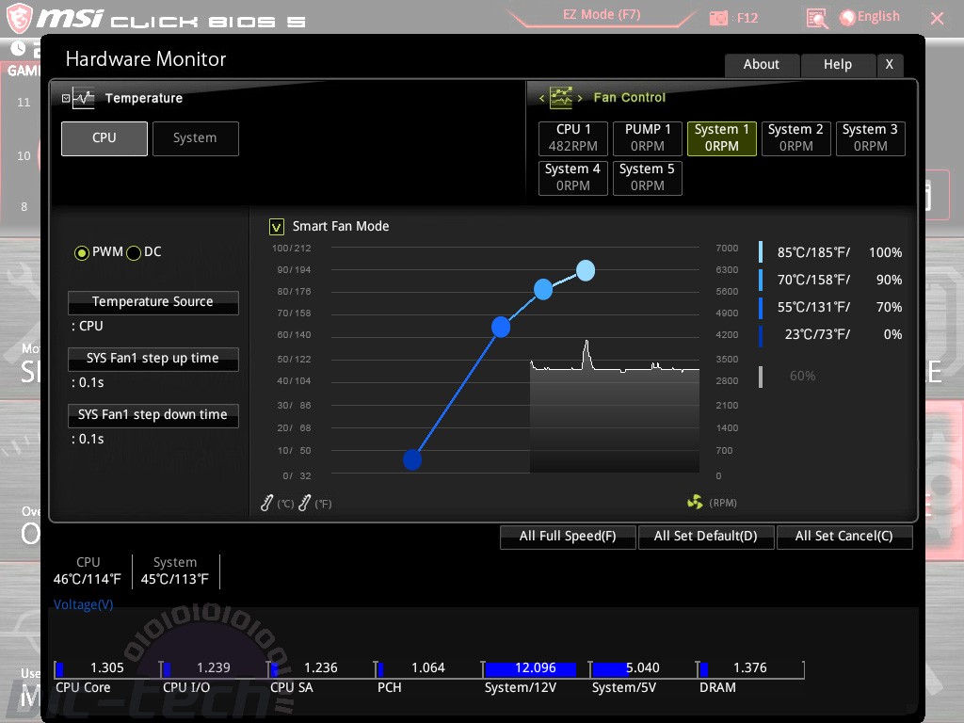Open the Help button
Screen dimensions: 964x723
click(x=837, y=65)
